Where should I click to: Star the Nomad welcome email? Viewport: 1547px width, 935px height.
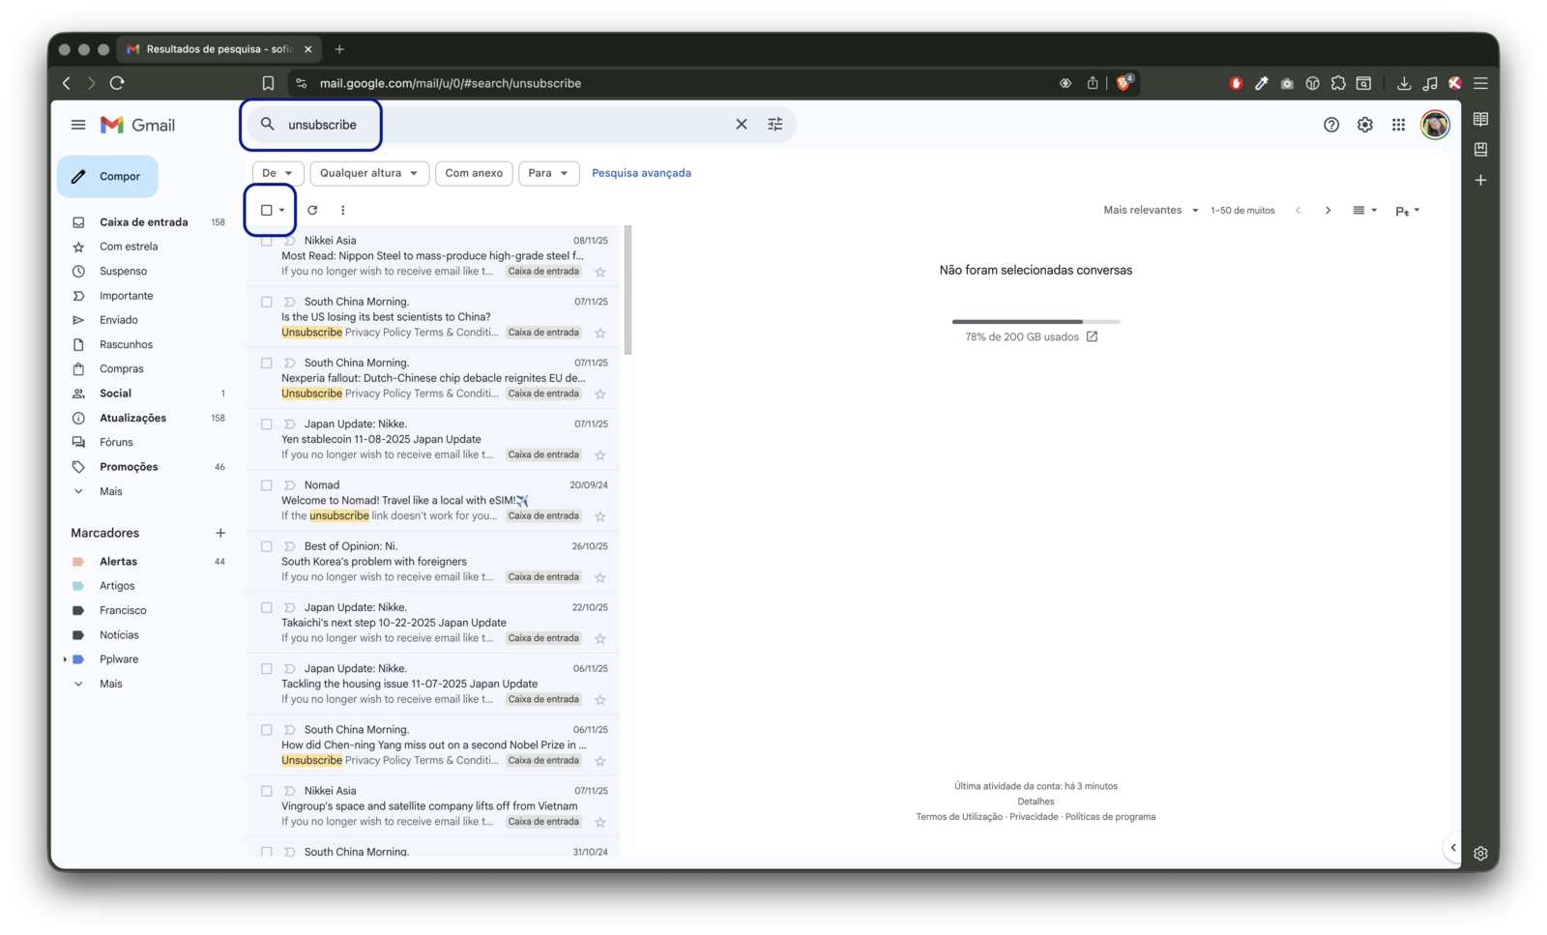600,516
